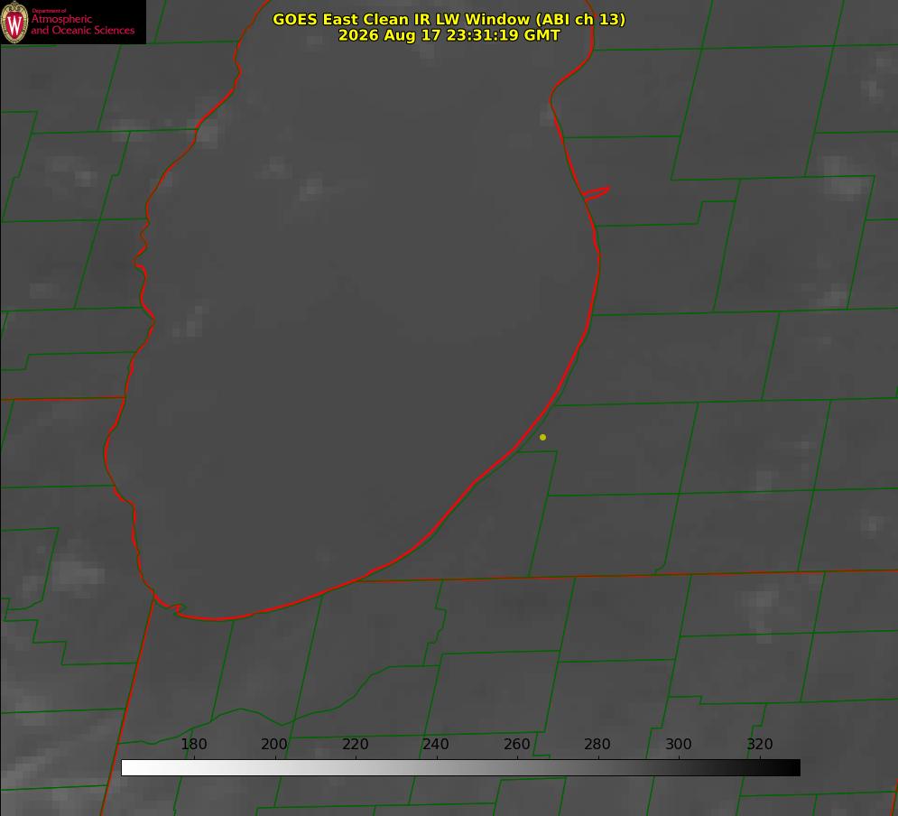Click the University of Wisconsin crest logo

14,22
